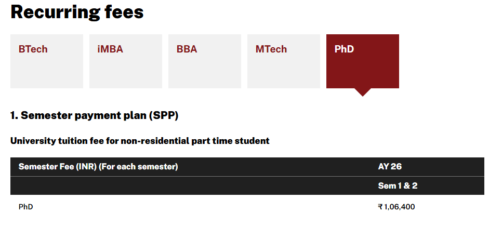
Task: Select the 1,06,400 fee amount
Action: 399,207
